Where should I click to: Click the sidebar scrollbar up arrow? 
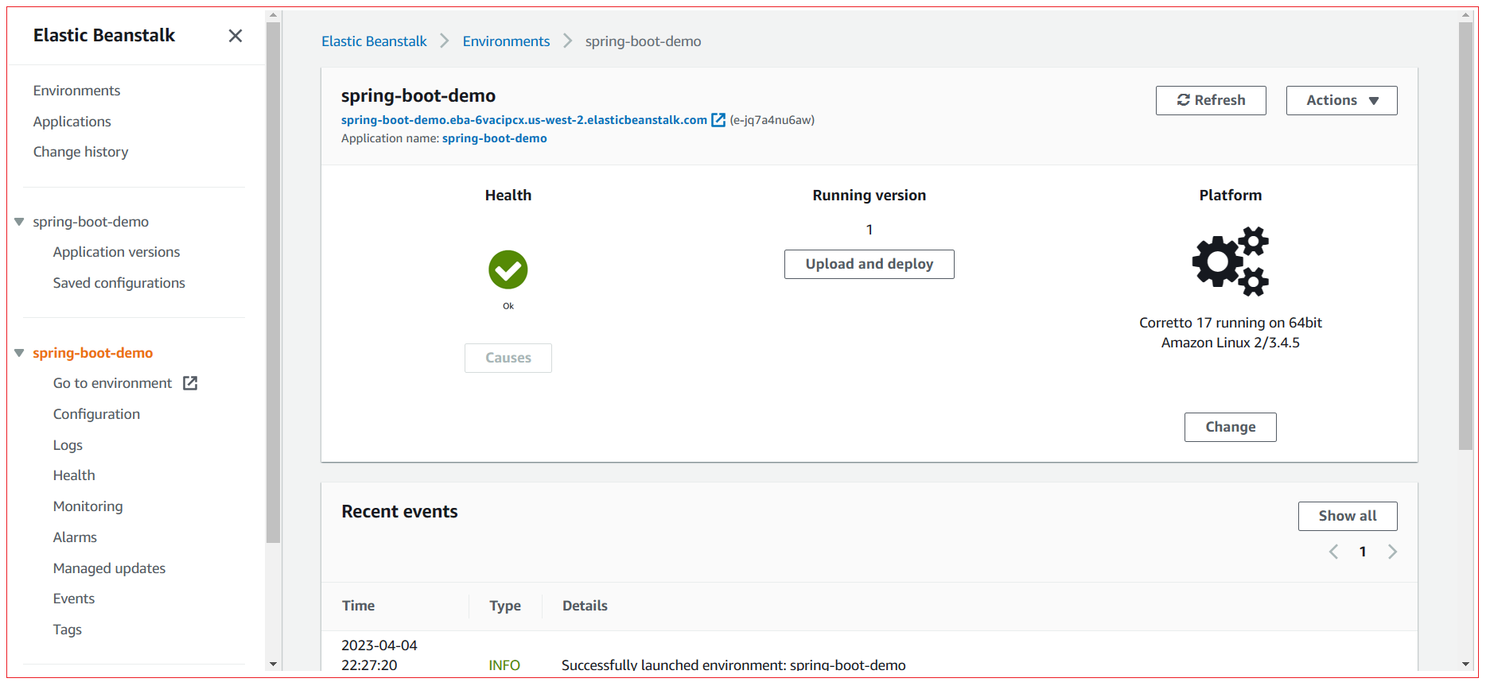click(273, 14)
